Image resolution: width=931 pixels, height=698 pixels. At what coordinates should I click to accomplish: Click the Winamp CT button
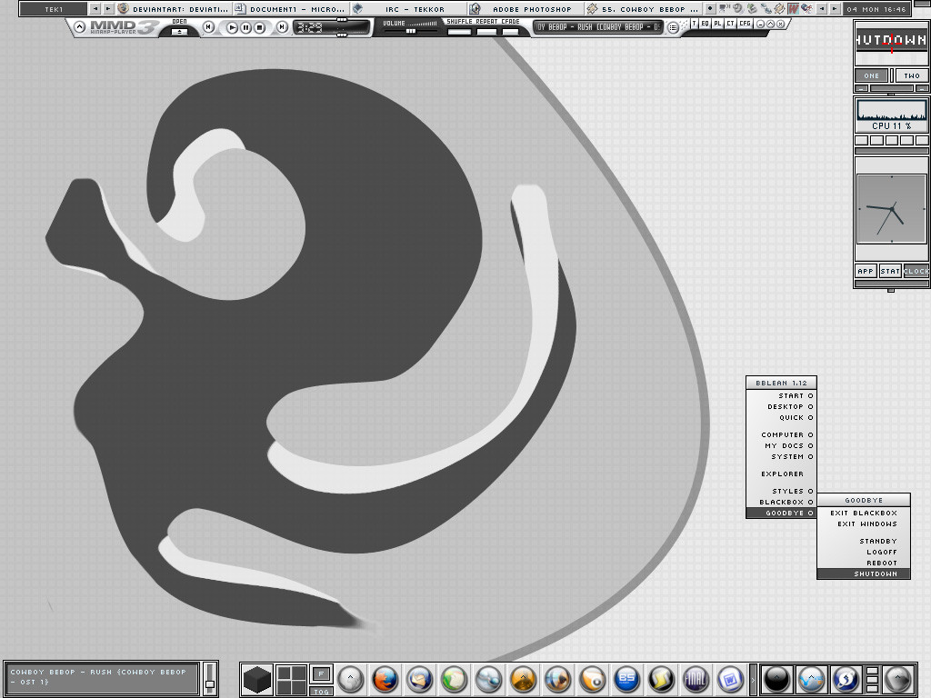[730, 24]
